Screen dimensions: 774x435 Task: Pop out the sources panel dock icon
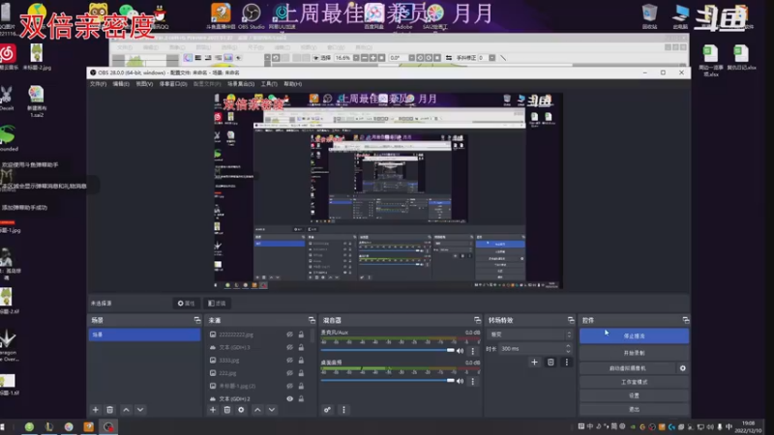click(x=312, y=320)
